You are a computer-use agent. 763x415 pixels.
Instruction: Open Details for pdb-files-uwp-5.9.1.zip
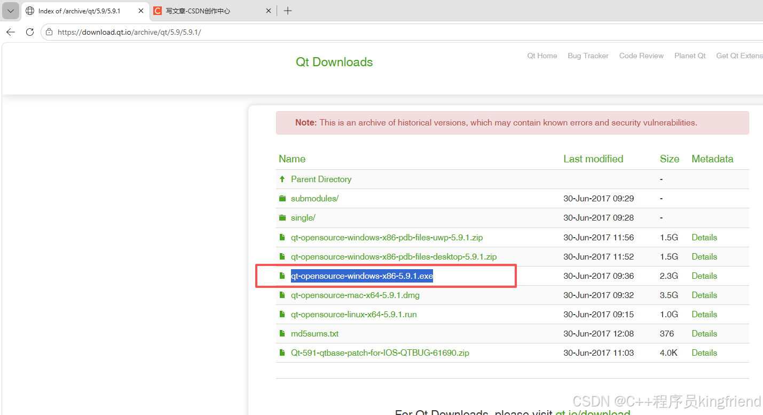tap(704, 237)
